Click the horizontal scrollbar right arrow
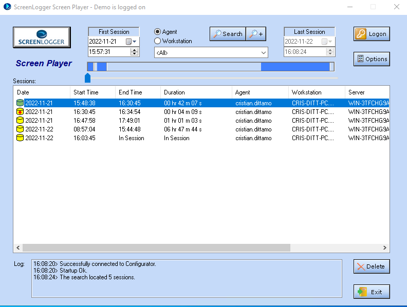 [385, 247]
